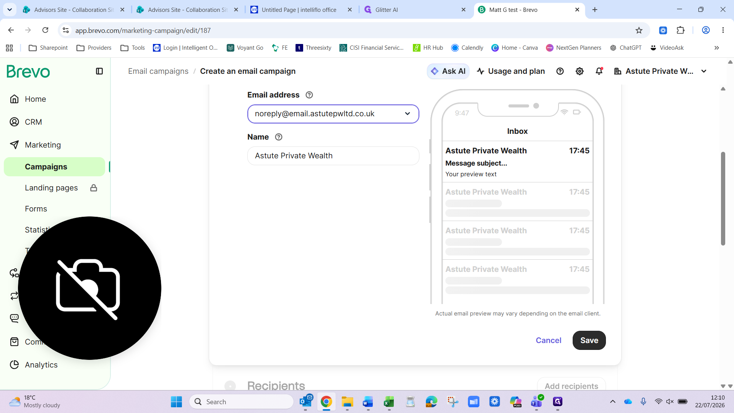
Task: Click the Windows taskbar Search box
Action: pos(242,402)
